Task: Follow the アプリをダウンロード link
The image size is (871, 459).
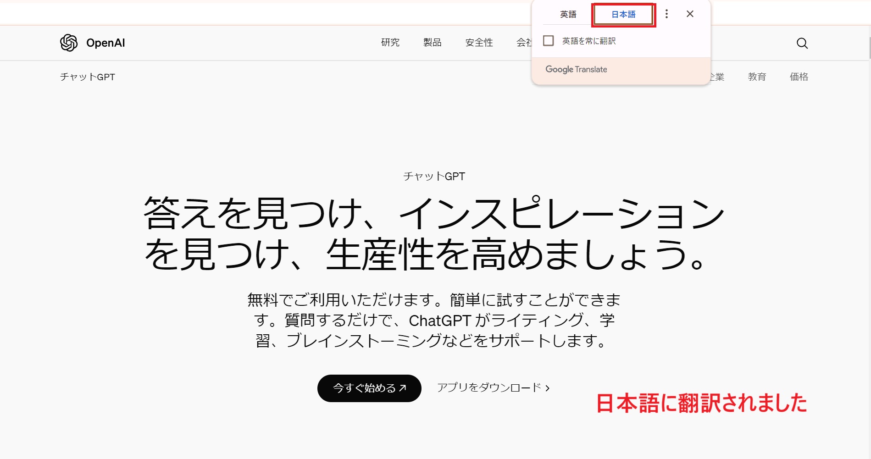Action: (494, 388)
